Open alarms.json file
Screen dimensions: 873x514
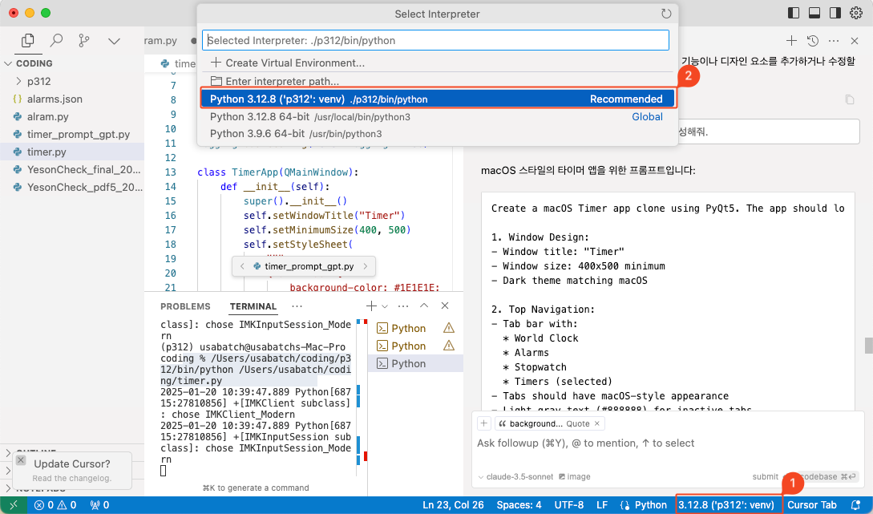[72, 99]
